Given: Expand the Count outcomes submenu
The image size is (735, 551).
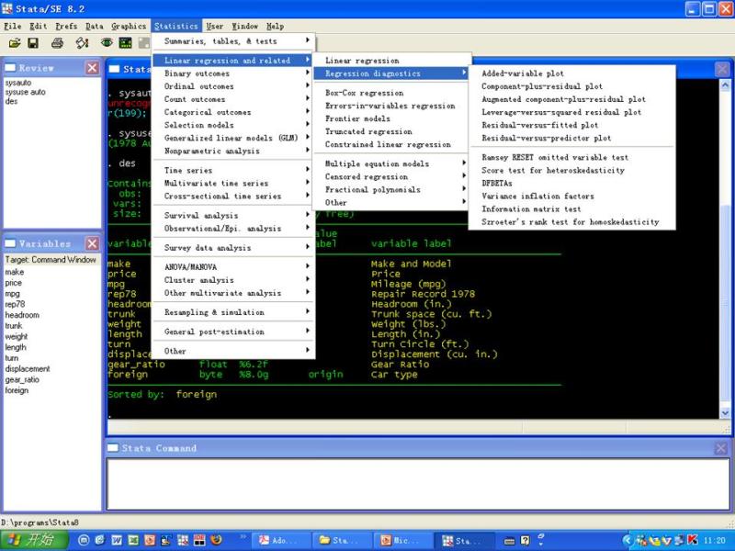Looking at the screenshot, I should [233, 99].
